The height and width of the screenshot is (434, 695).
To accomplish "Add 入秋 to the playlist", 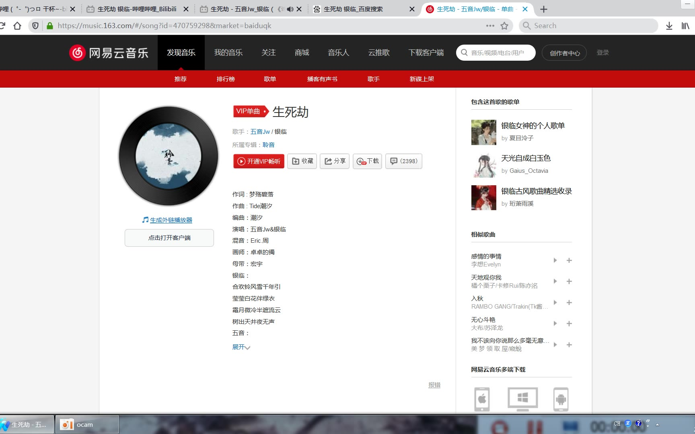I will coord(569,302).
